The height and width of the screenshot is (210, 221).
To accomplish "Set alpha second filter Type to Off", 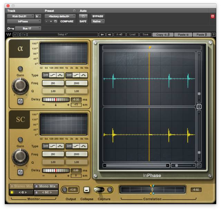I will tap(69, 75).
